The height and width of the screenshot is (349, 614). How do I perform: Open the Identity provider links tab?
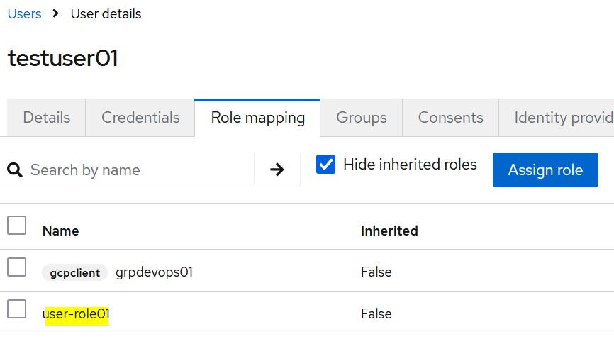pyautogui.click(x=560, y=118)
